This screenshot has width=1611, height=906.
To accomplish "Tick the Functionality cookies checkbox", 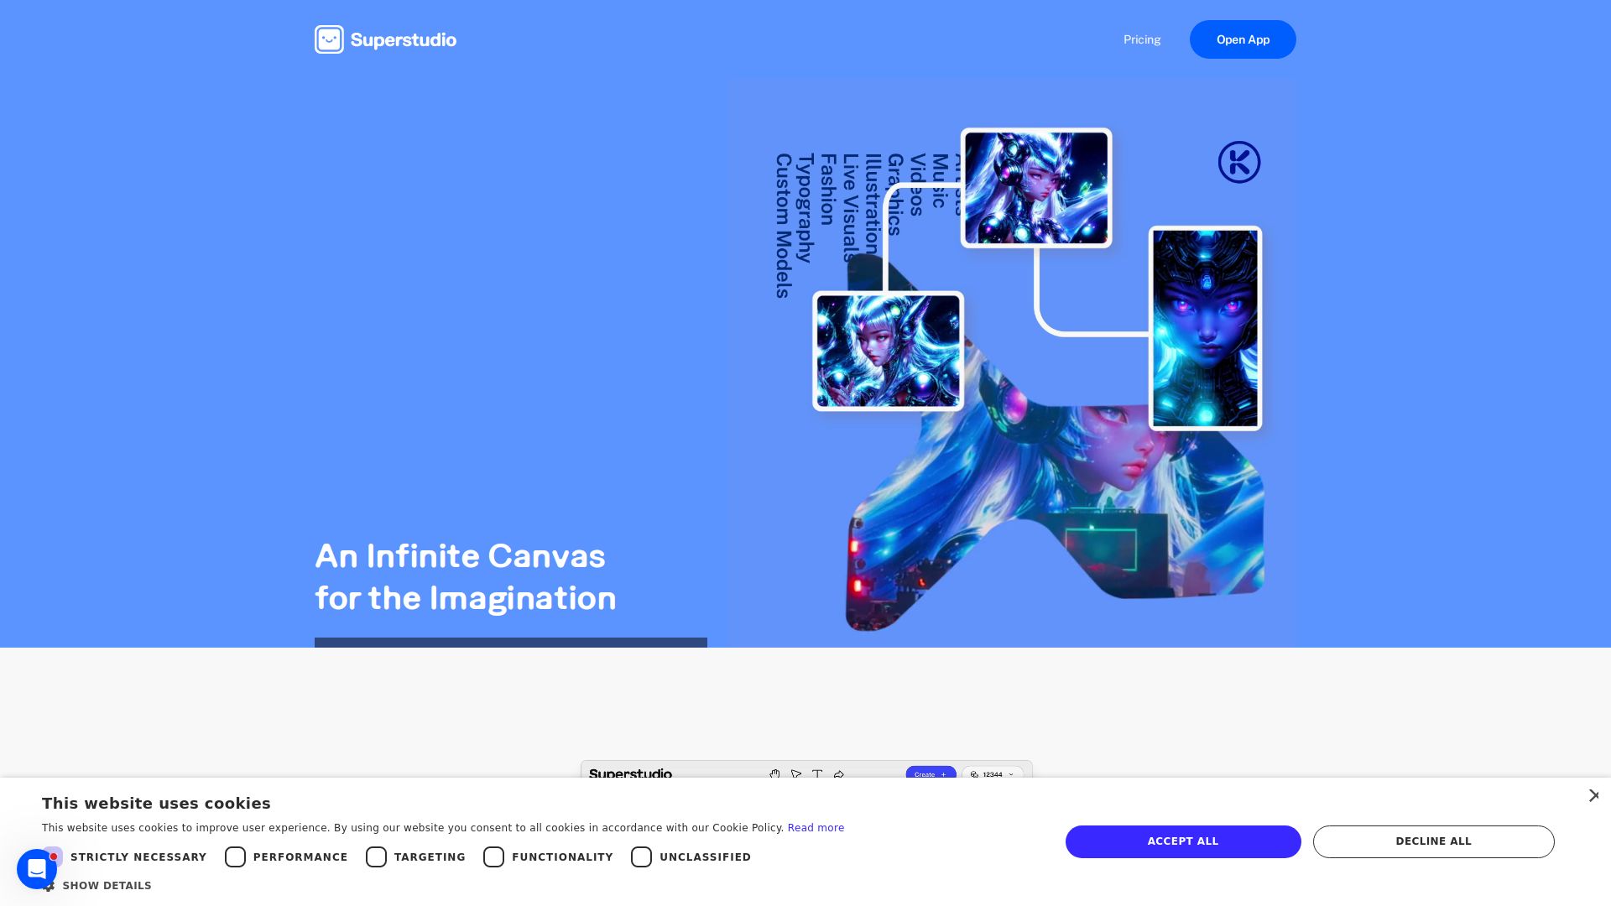I will (494, 857).
